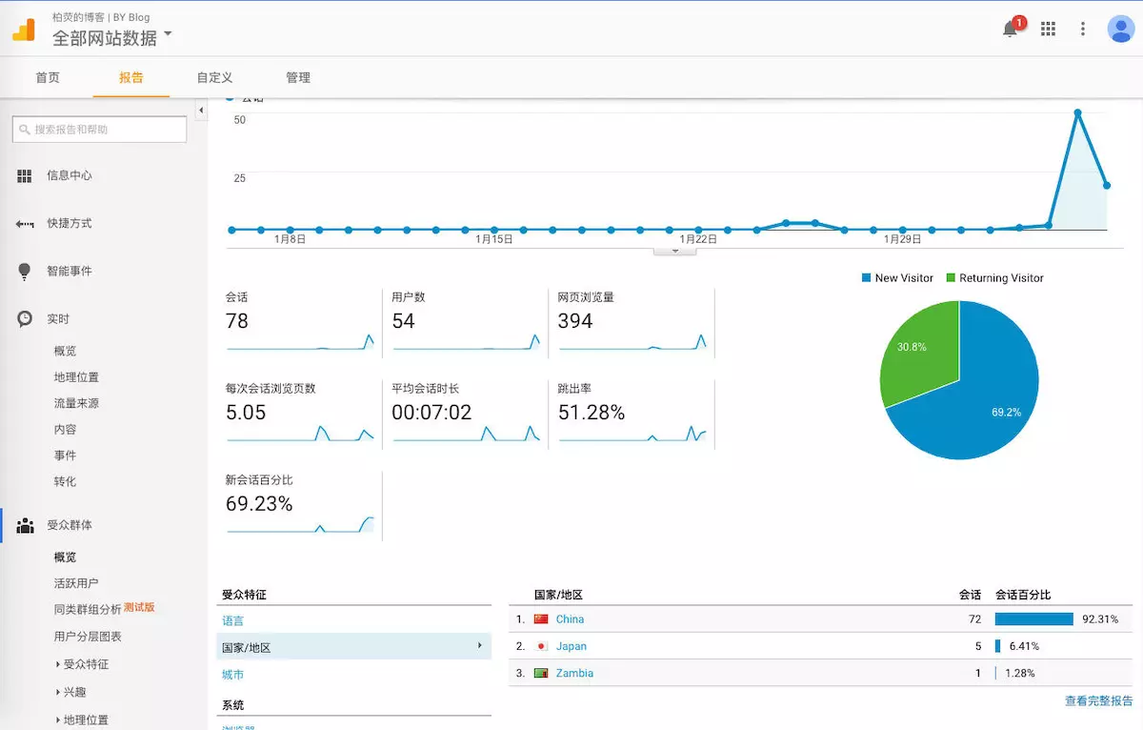
Task: Open the 实时 sidebar section
Action: (x=58, y=319)
